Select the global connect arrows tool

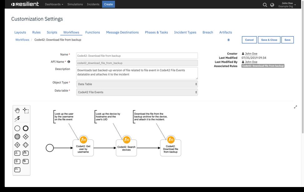(17, 119)
